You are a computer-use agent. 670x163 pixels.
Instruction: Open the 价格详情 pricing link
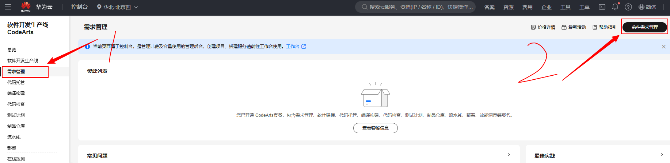543,27
